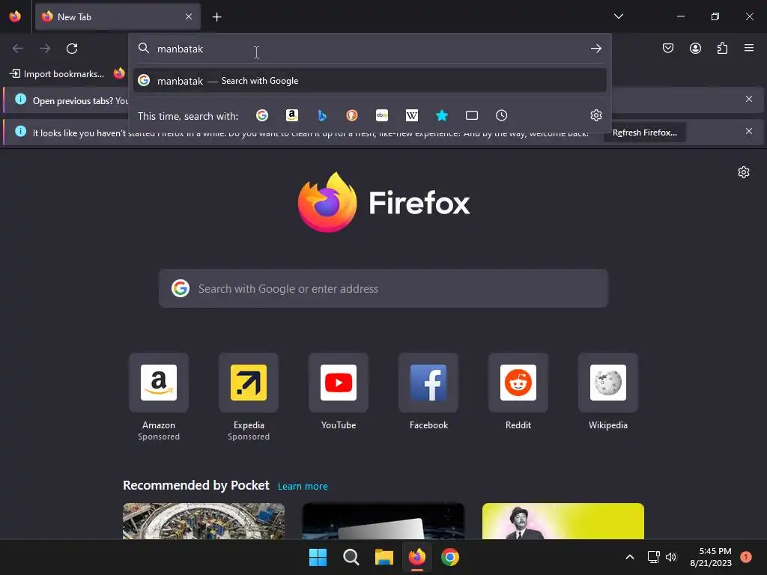Go back with the back arrow
767x575 pixels.
pyautogui.click(x=18, y=49)
